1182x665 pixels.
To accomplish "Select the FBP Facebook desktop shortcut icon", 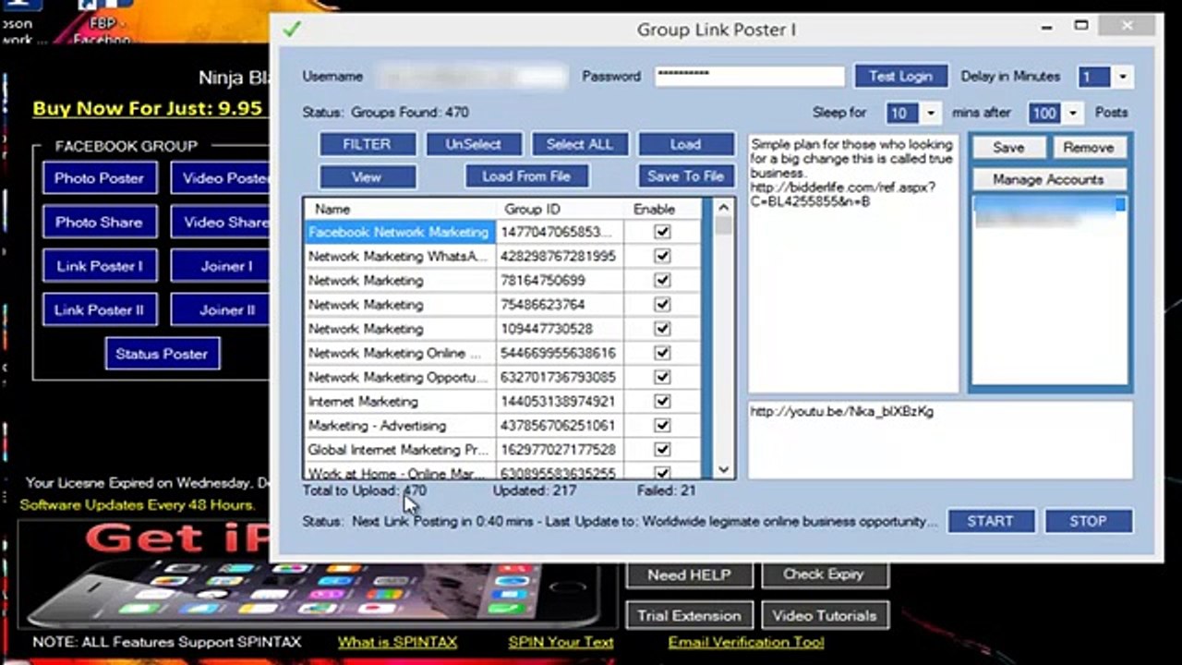I will pyautogui.click(x=103, y=23).
